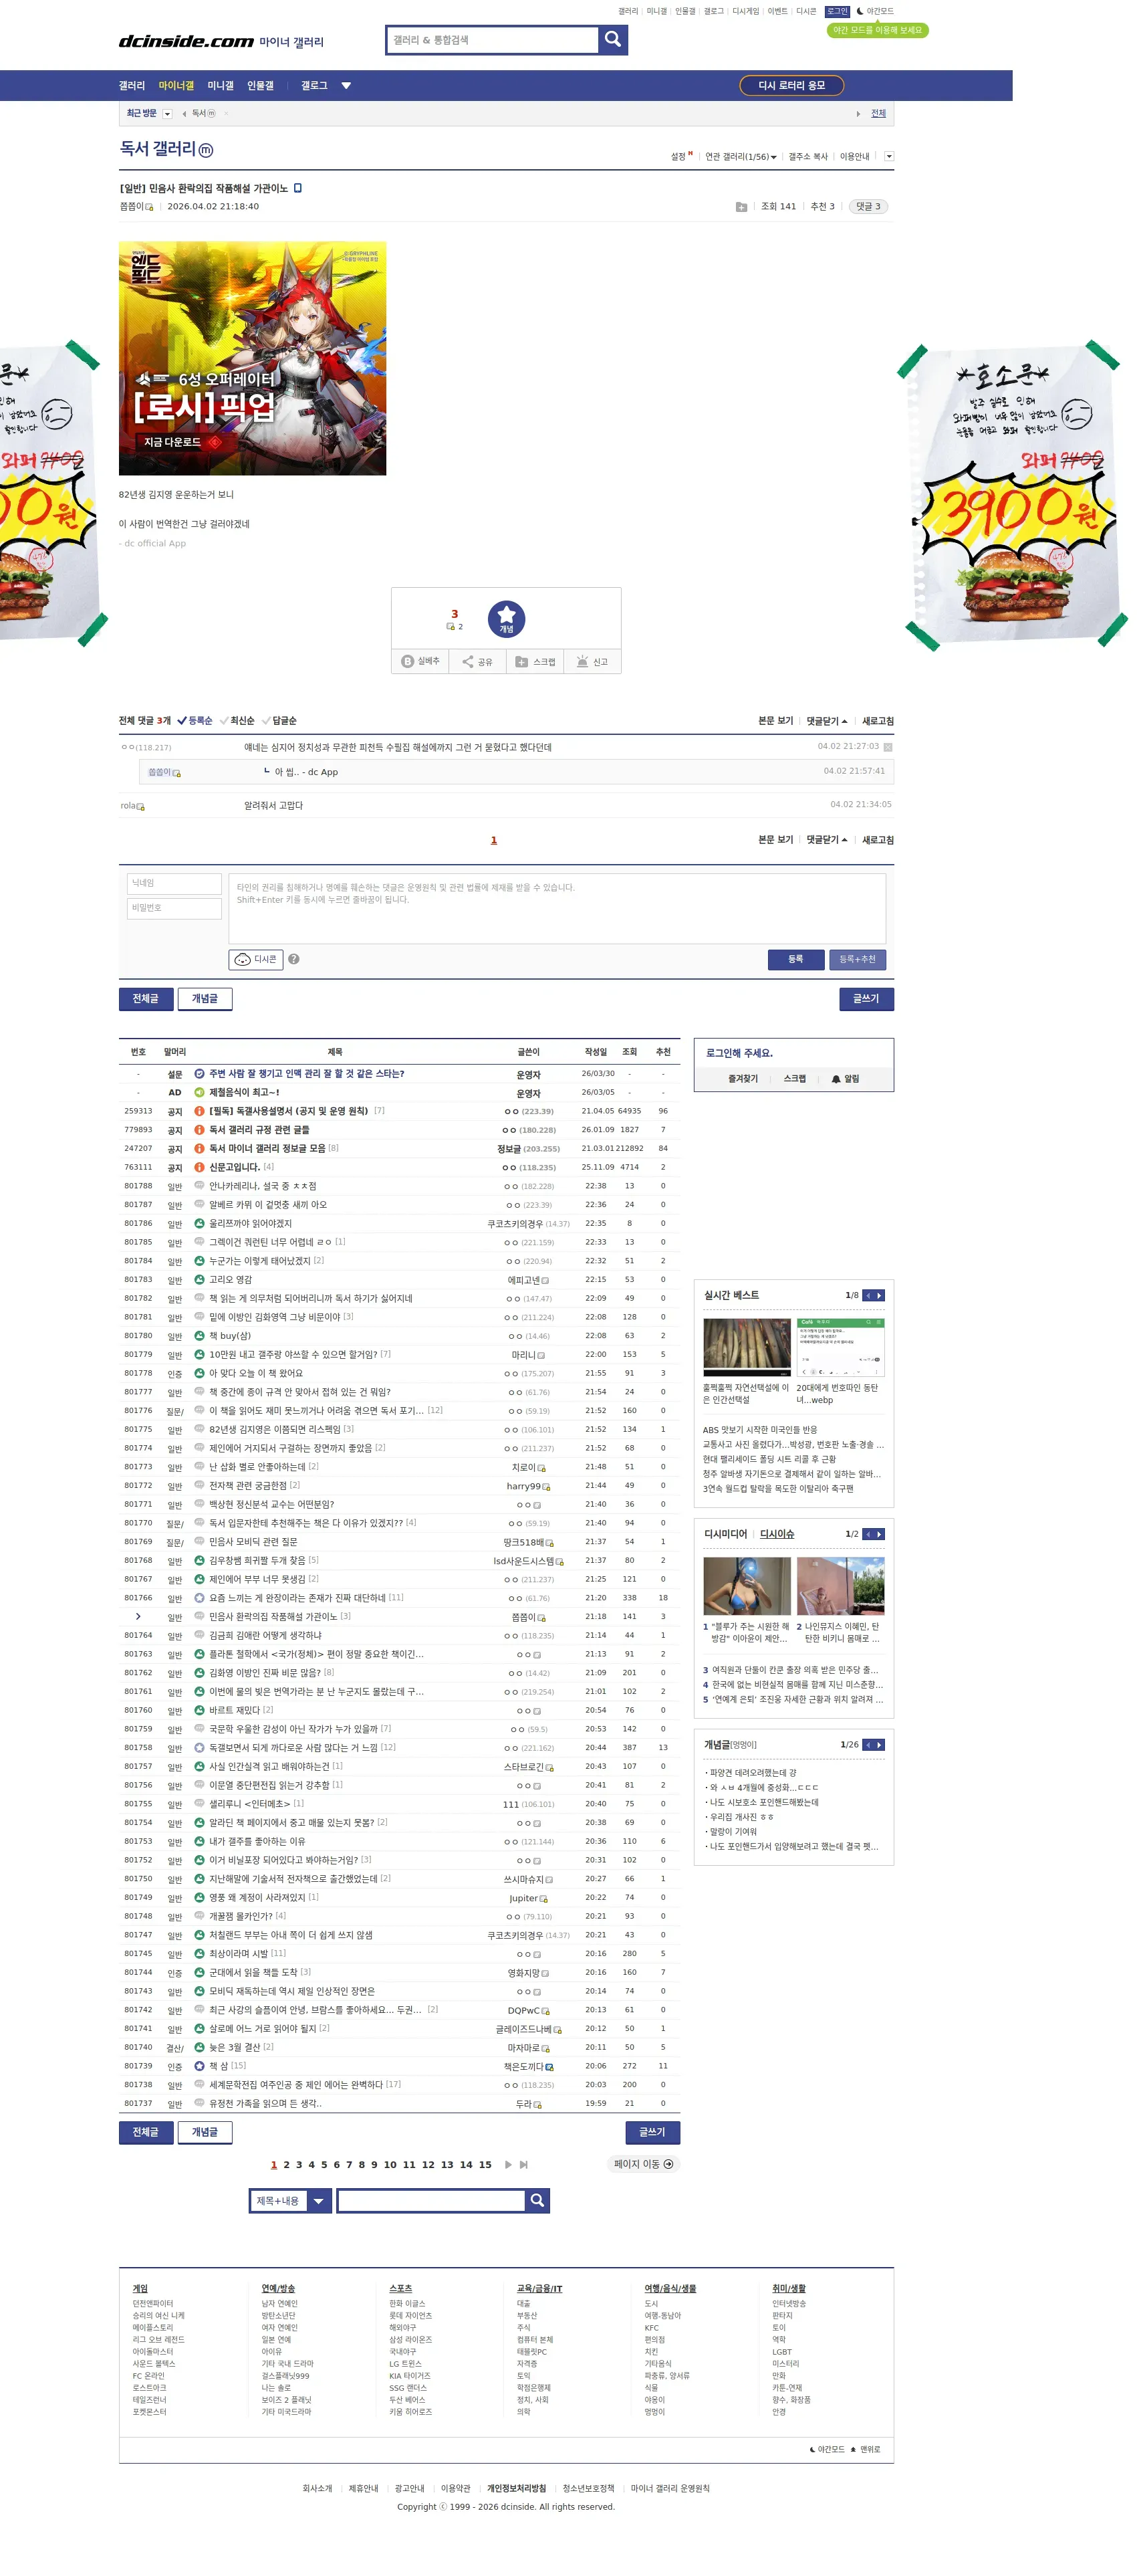
Task: Click the 디시 로터리 응모 button
Action: pos(791,86)
